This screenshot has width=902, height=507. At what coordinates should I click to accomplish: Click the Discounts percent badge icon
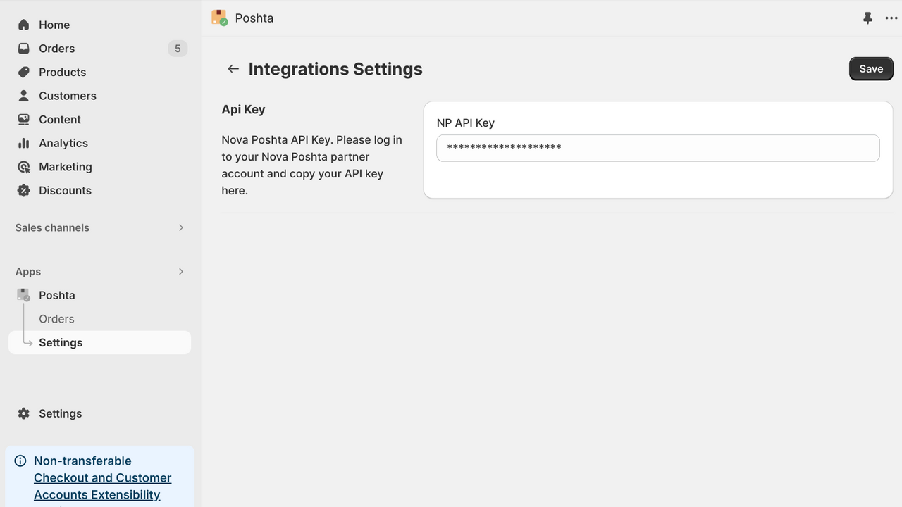(24, 190)
